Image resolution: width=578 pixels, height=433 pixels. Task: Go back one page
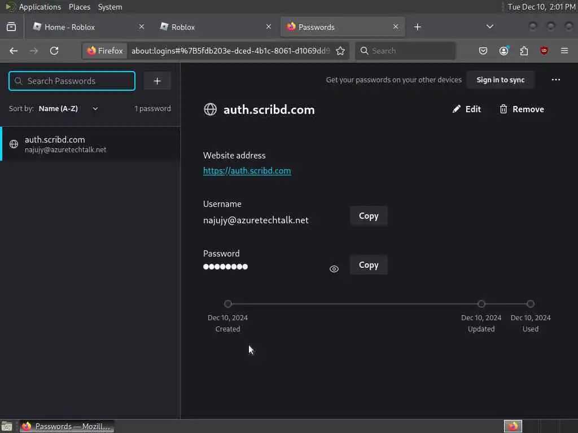click(14, 51)
